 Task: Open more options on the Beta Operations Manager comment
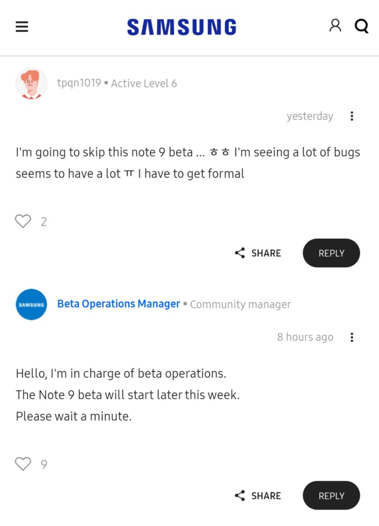click(x=352, y=337)
